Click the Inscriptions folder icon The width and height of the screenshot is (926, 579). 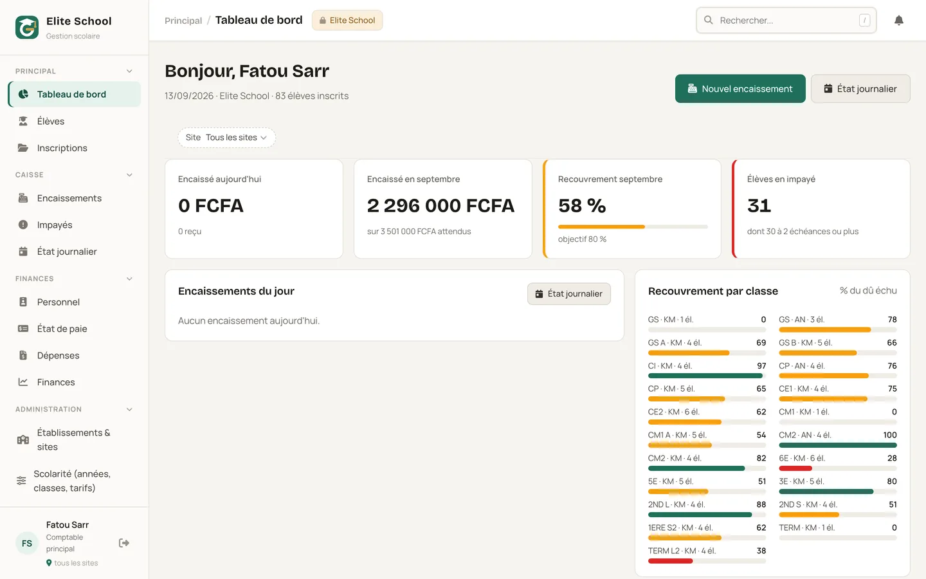pos(23,148)
